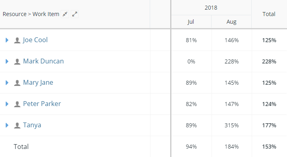Select the Jul column header

click(191, 22)
